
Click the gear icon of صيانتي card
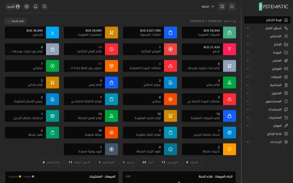tap(171, 99)
